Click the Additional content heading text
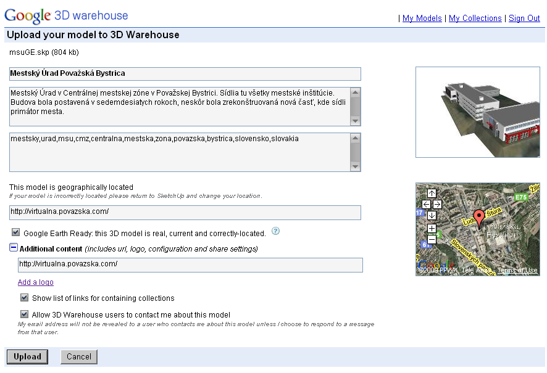This screenshot has height=373, width=547. (x=51, y=248)
